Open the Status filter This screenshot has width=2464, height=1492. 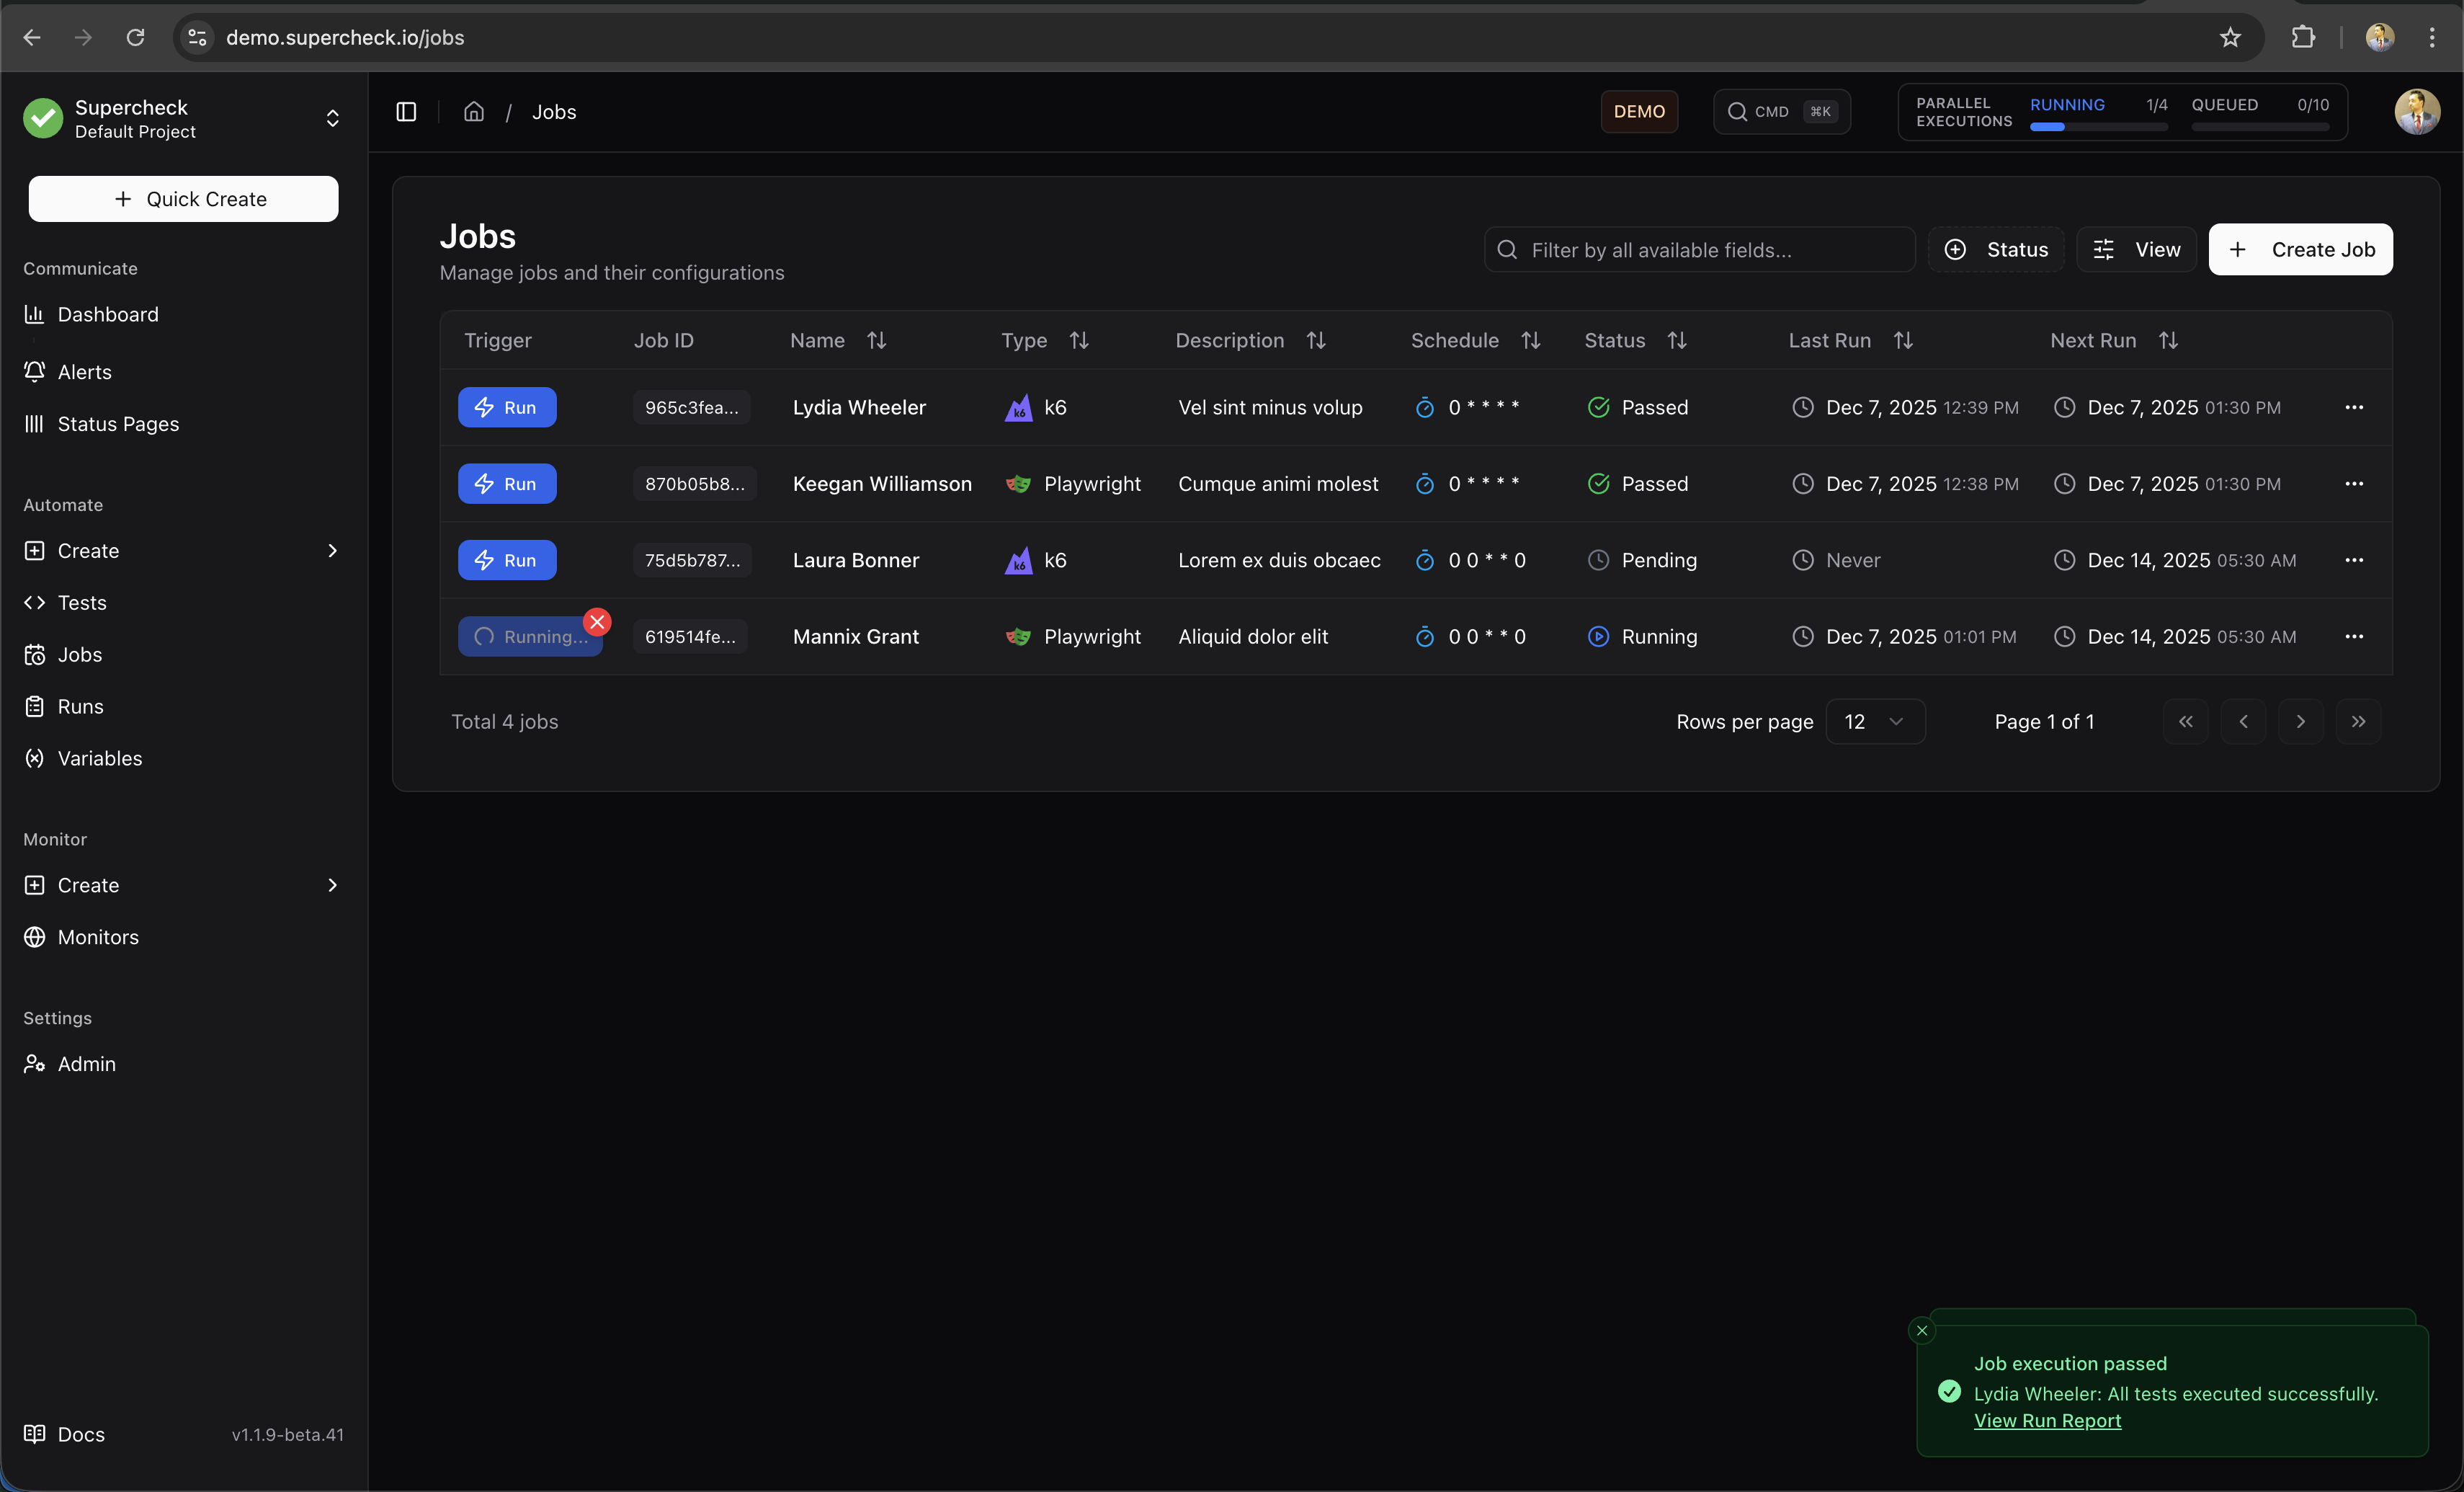[1996, 250]
